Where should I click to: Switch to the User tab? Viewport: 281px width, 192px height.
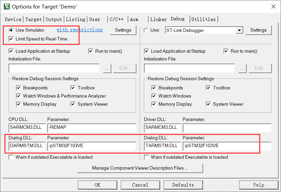tap(98, 19)
